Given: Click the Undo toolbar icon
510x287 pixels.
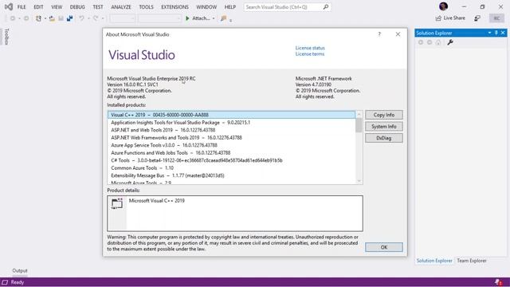Looking at the screenshot, I should tap(81, 18).
